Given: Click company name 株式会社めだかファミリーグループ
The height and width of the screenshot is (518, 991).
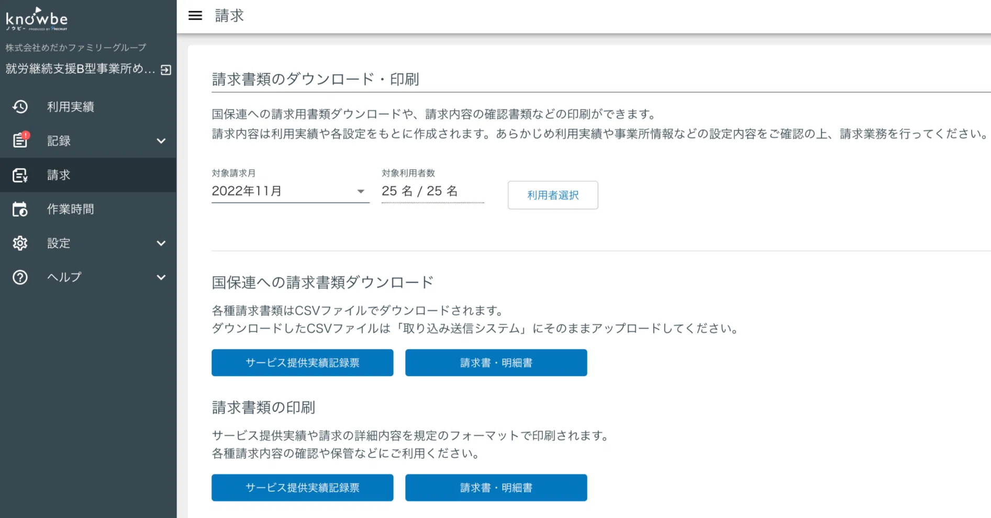Looking at the screenshot, I should 76,48.
